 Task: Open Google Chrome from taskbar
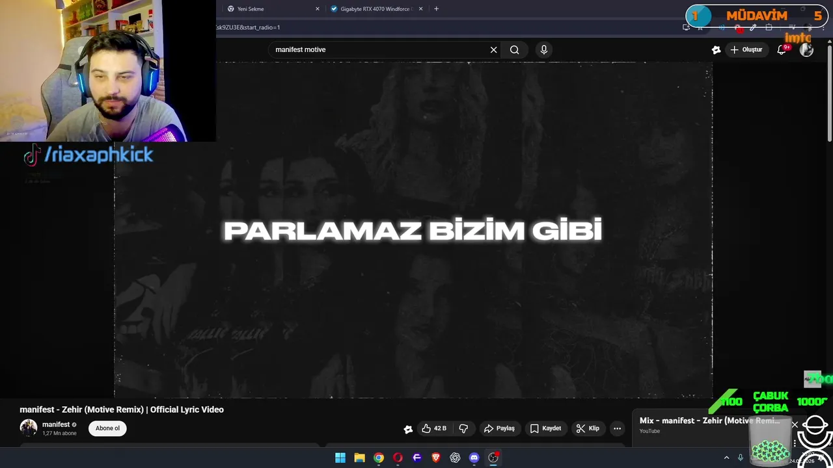tap(379, 458)
